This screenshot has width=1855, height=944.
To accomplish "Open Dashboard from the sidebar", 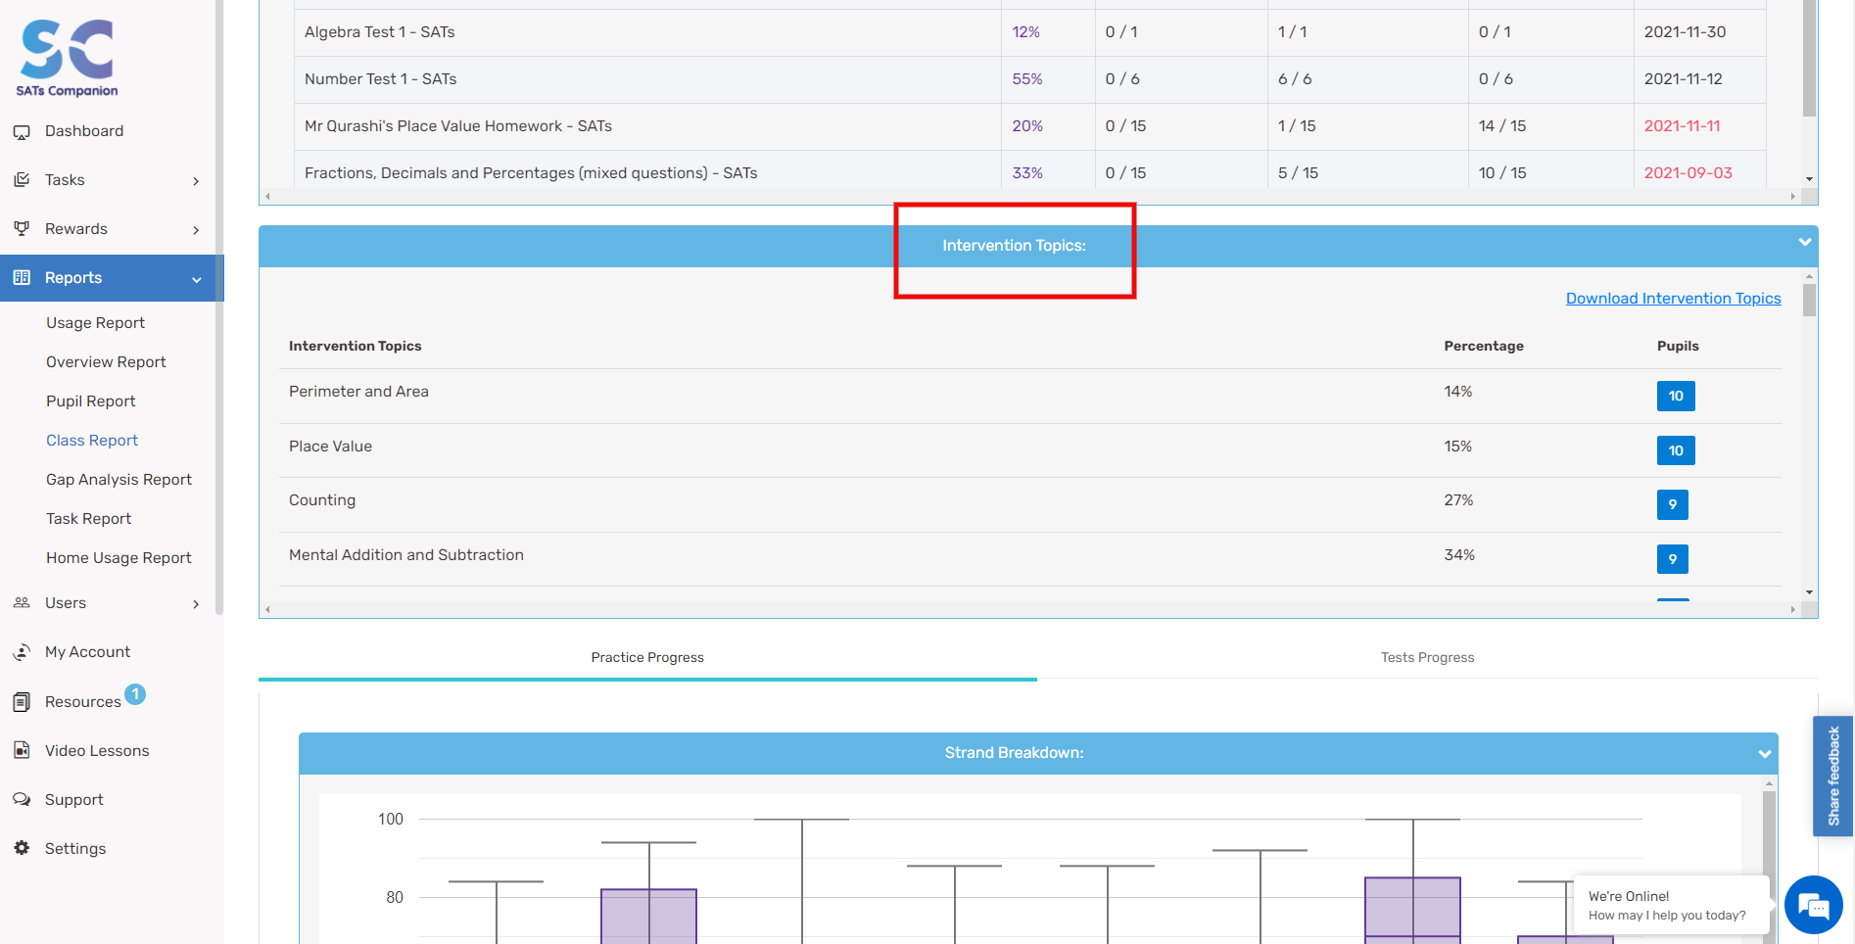I will (x=84, y=131).
